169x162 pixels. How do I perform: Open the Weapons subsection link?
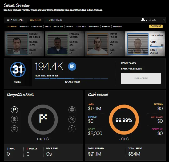[58, 26]
